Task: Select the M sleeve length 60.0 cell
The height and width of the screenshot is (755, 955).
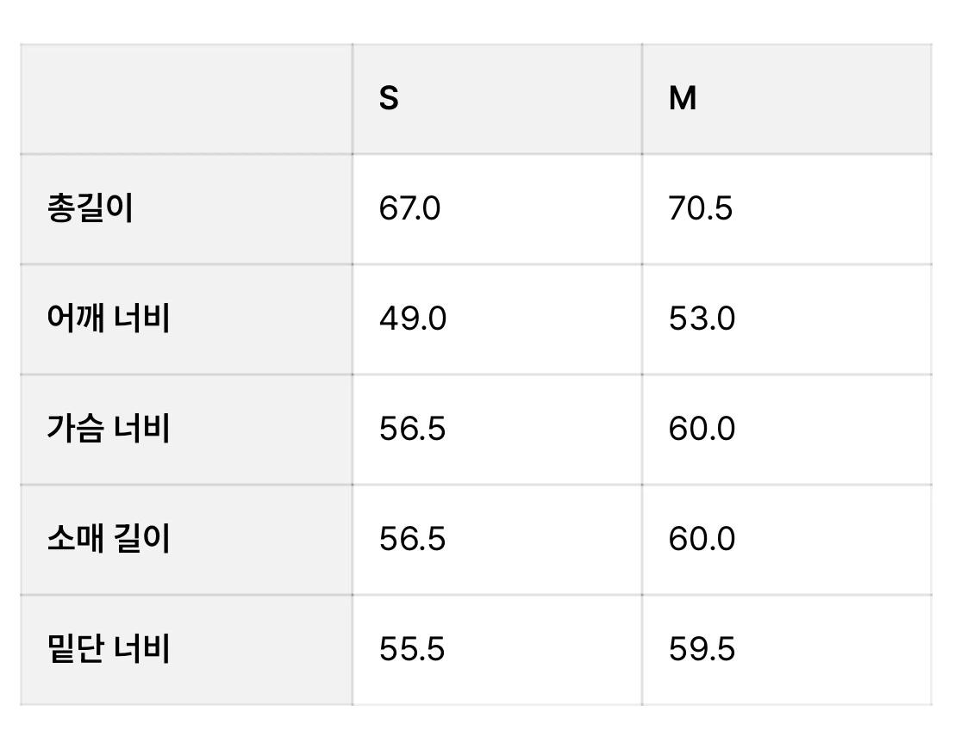Action: [787, 540]
